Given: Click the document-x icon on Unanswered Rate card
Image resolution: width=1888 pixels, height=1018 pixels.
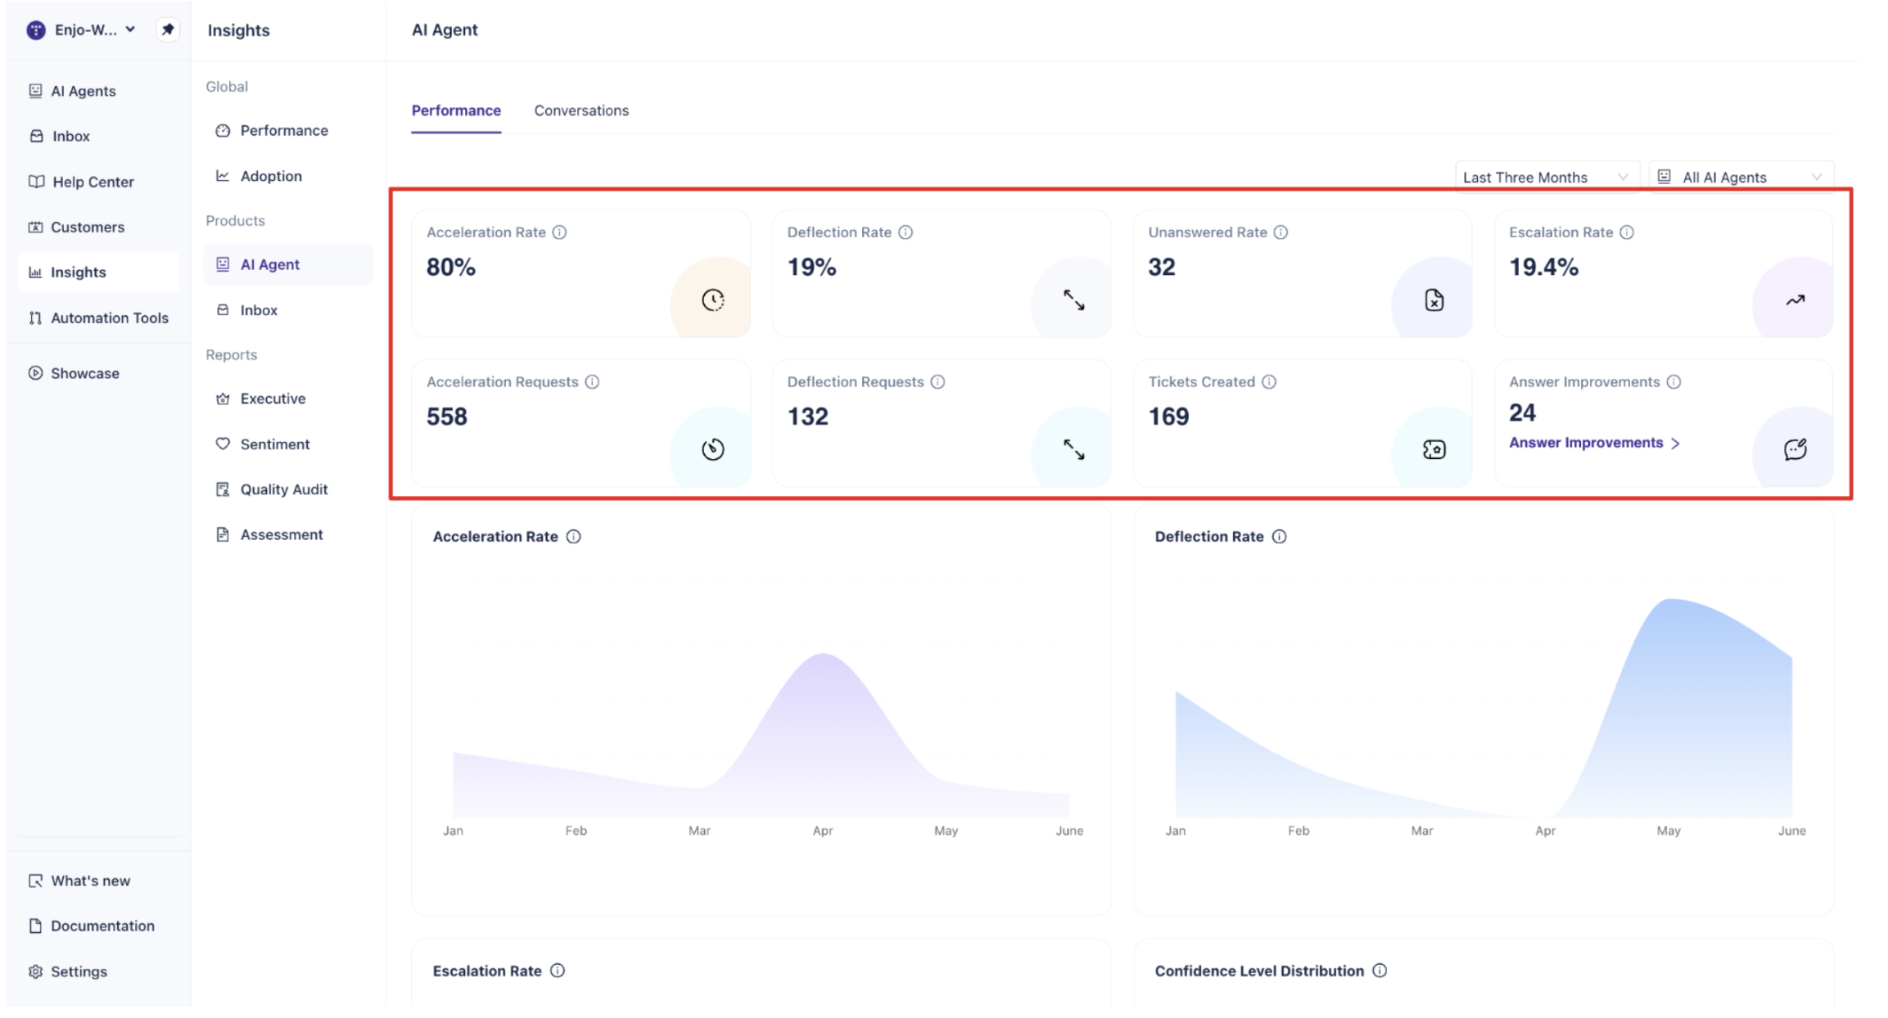Looking at the screenshot, I should (1434, 300).
